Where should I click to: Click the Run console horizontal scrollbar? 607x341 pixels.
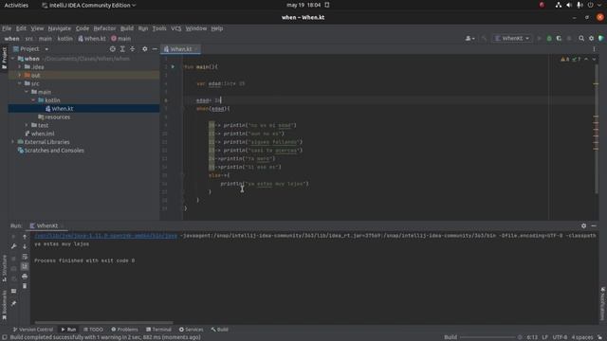click(103, 322)
